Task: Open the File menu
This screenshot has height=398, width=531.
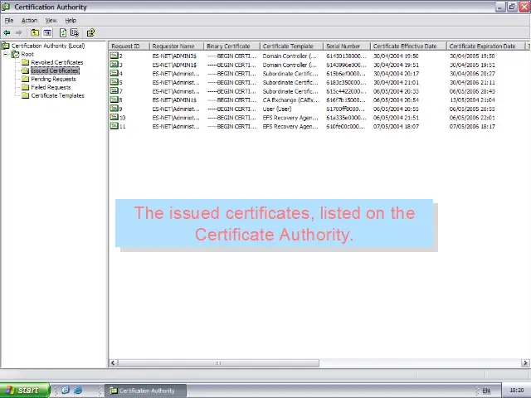Action: [x=9, y=20]
